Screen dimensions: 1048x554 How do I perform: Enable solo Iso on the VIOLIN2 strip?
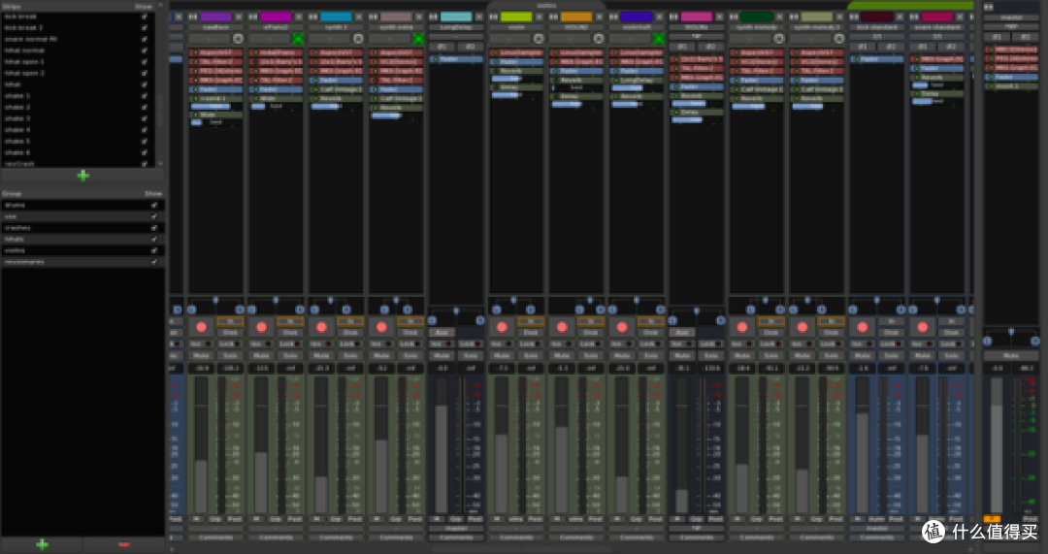[562, 343]
